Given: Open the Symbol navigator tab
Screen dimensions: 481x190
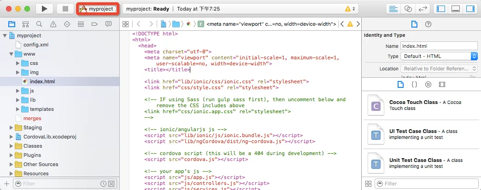Looking at the screenshot, I should click(x=25, y=24).
